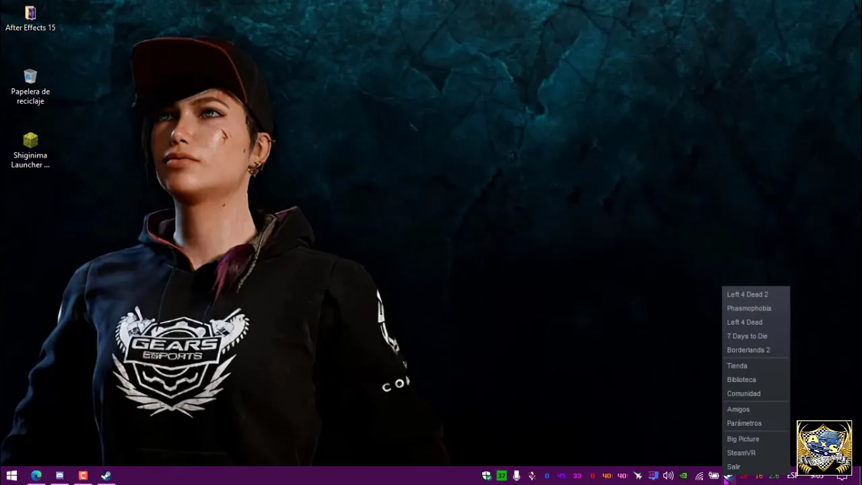Image resolution: width=862 pixels, height=485 pixels.
Task: Choose Salir to exit Steam
Action: 755,467
